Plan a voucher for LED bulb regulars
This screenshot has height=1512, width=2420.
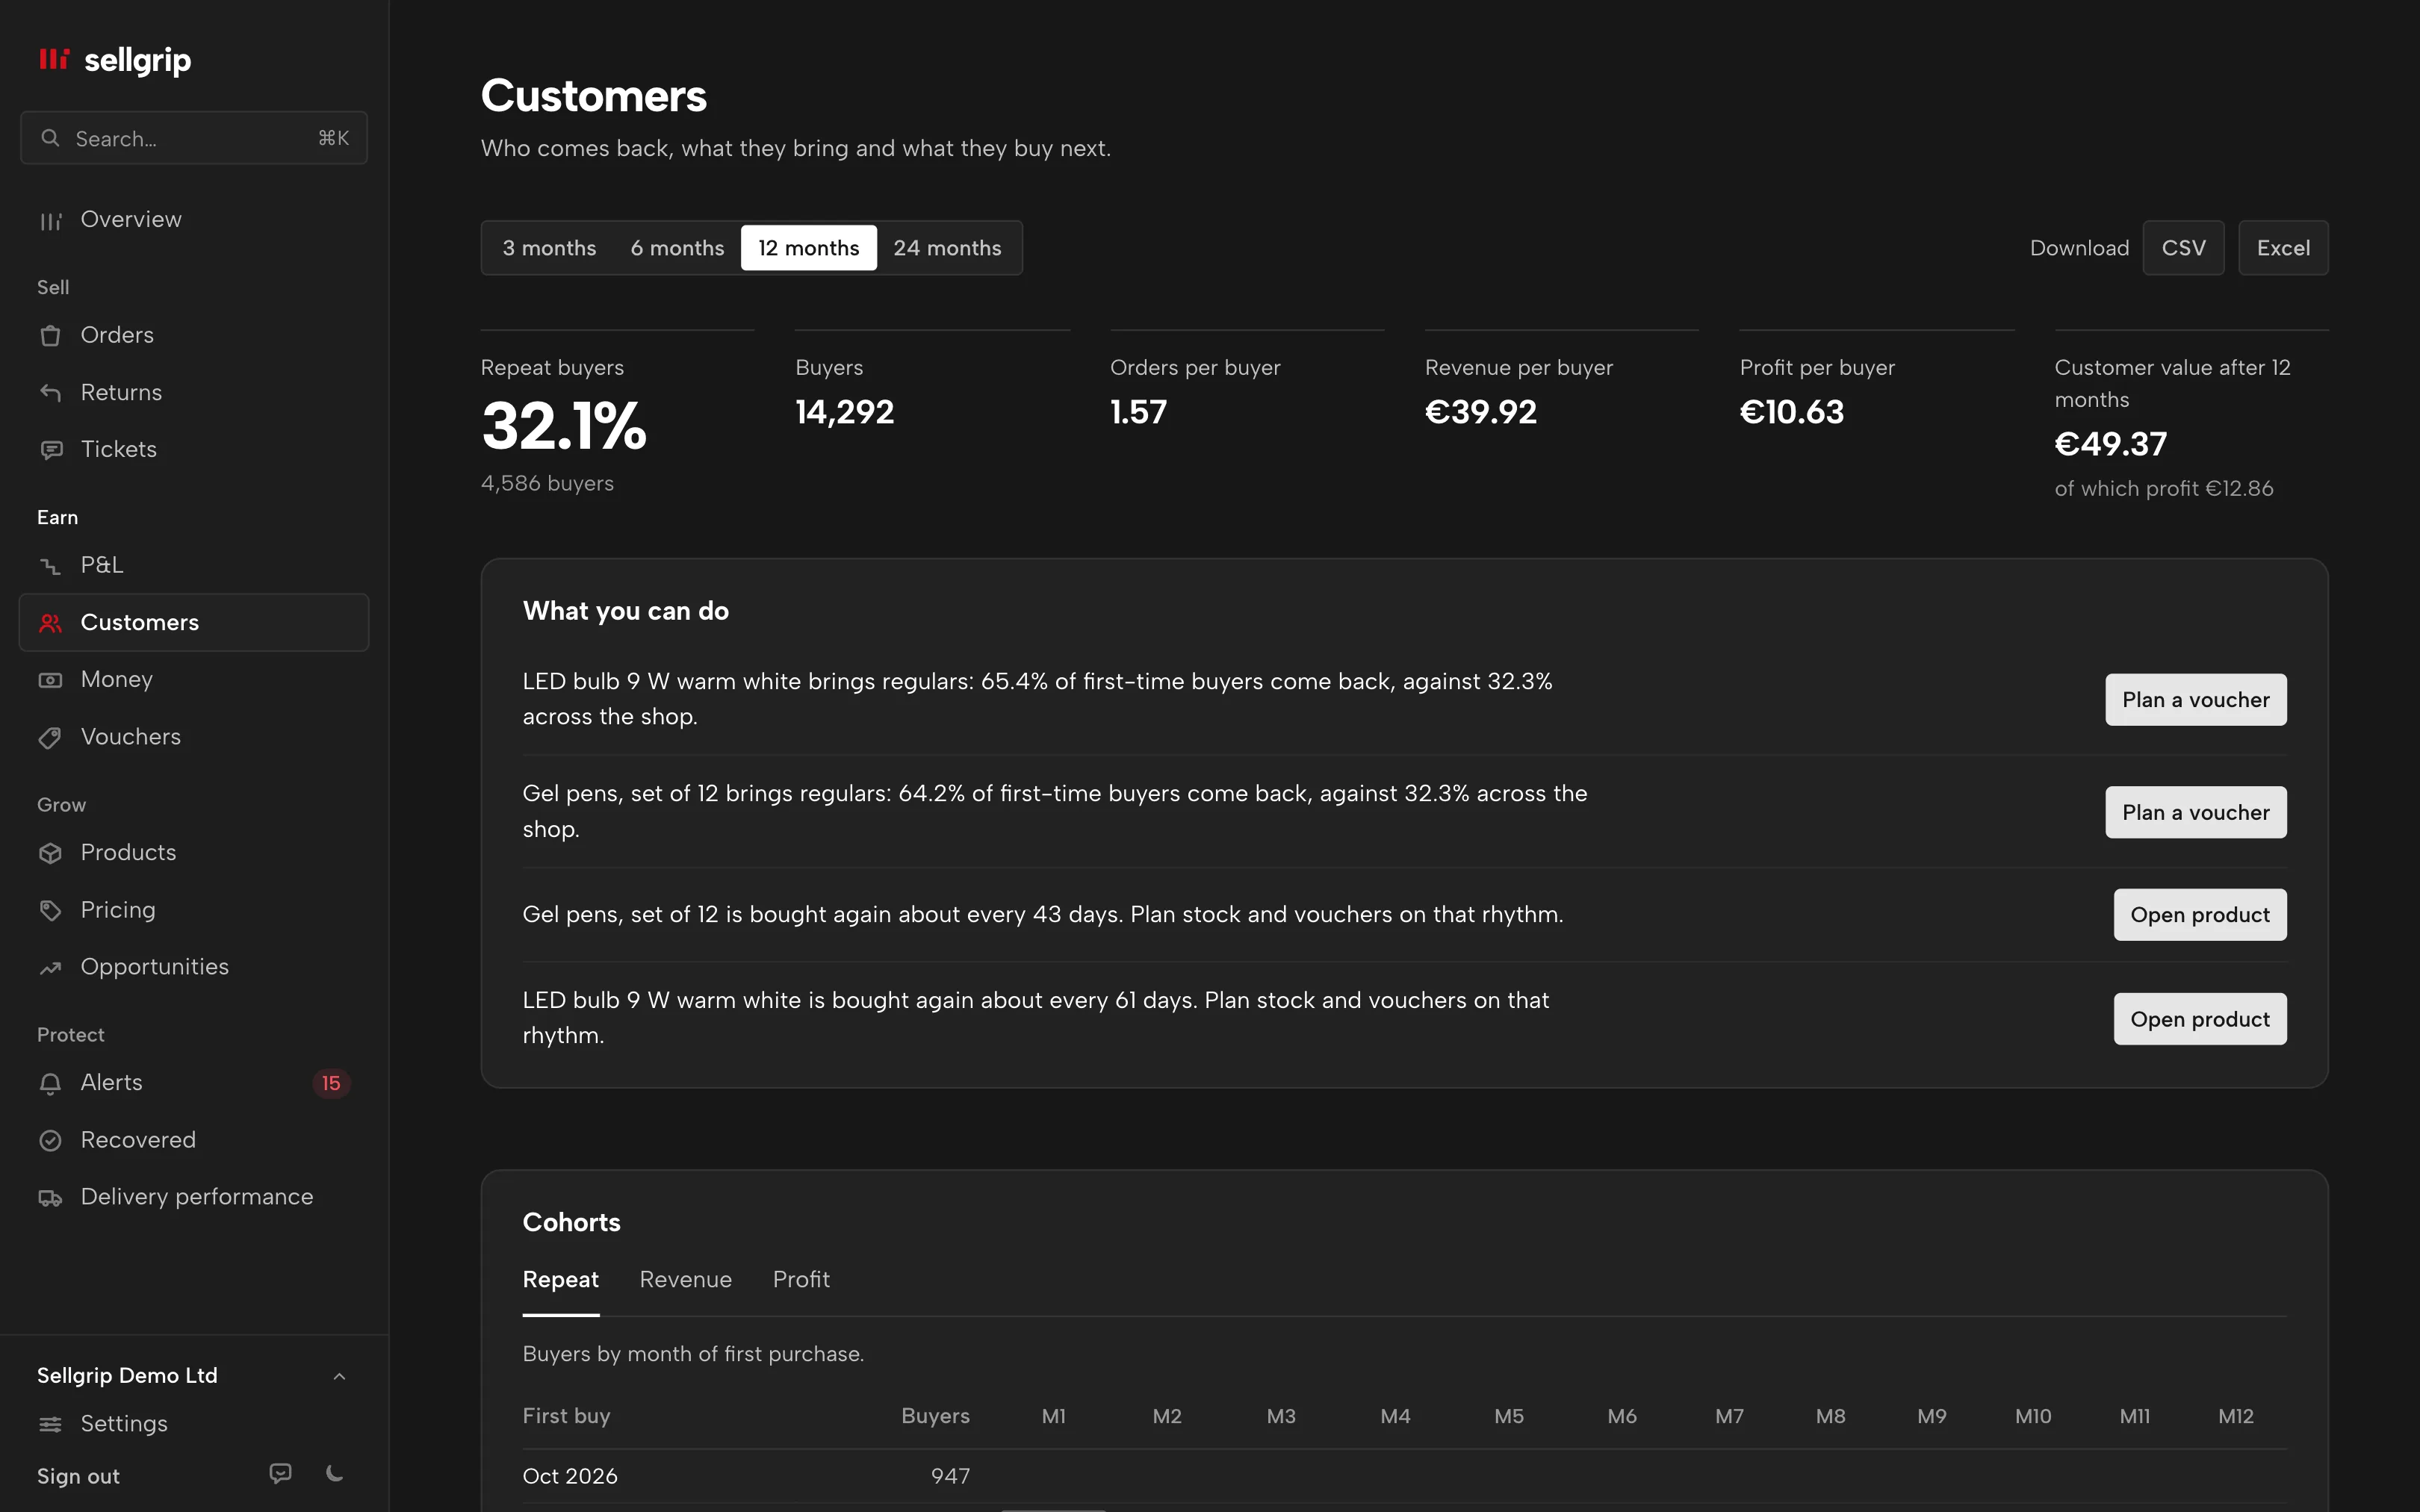(2196, 700)
